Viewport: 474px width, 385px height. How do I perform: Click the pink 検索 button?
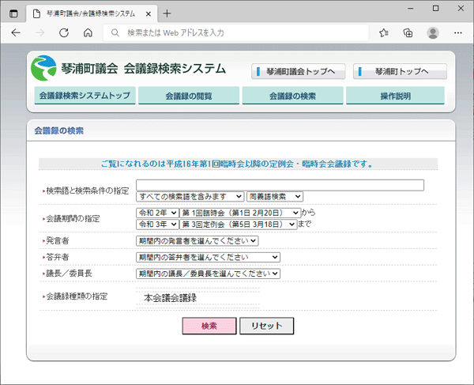pos(209,326)
